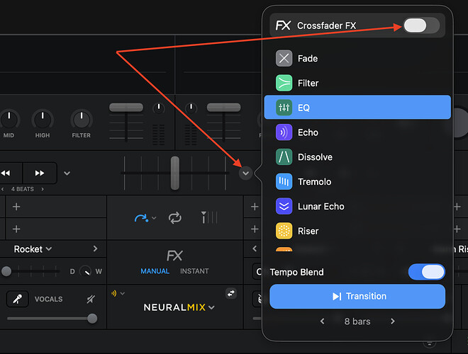Expand the skip options dropdown chevron
This screenshot has width=468, height=354.
tap(67, 173)
